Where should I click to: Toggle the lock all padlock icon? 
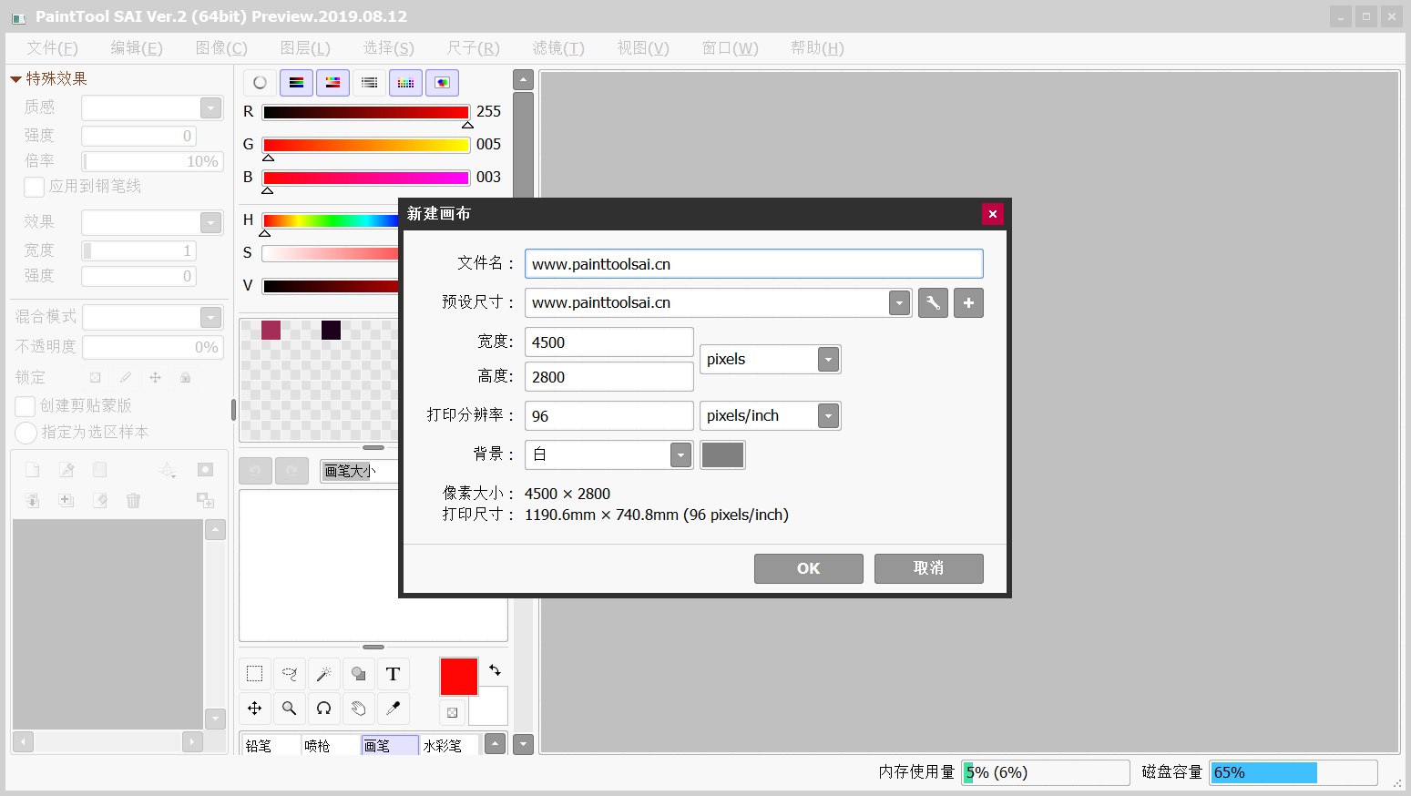pyautogui.click(x=185, y=377)
